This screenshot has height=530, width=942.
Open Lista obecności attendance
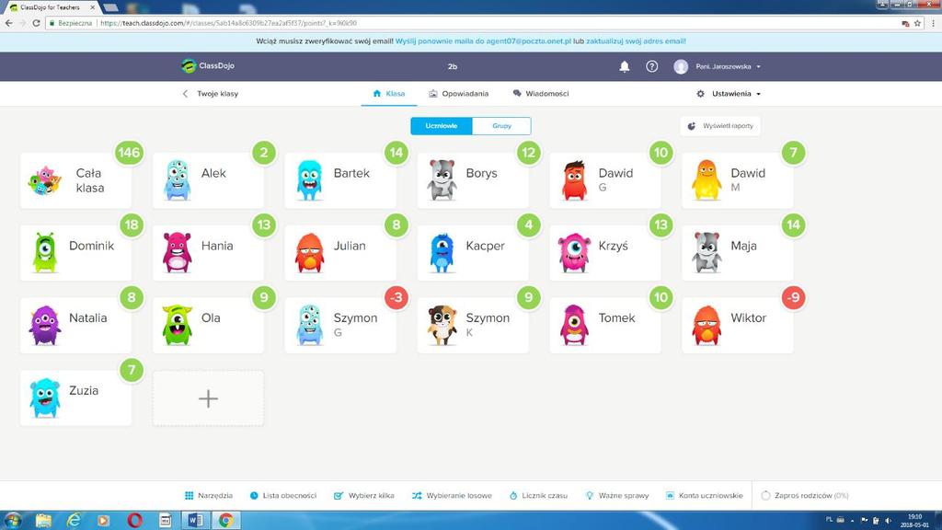pyautogui.click(x=283, y=496)
